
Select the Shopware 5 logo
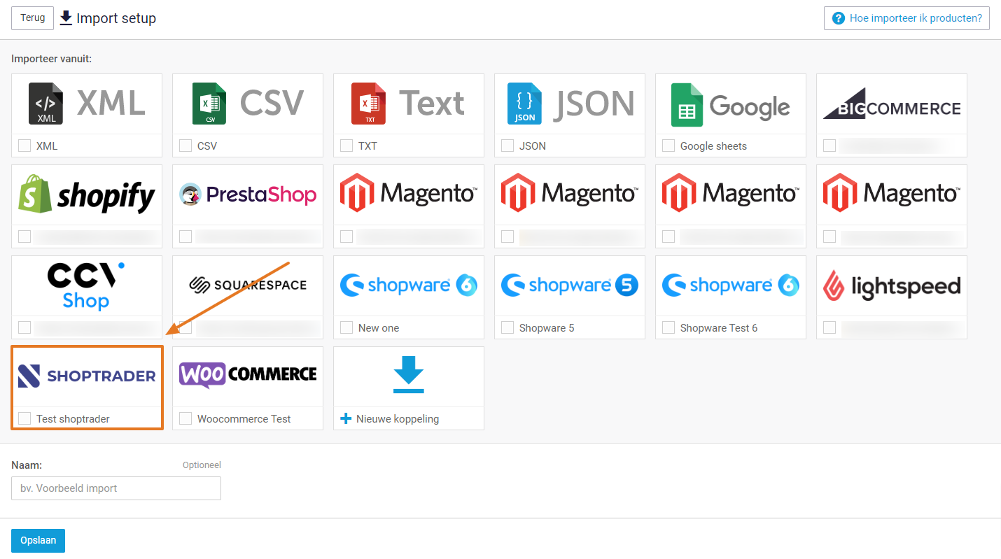point(570,285)
